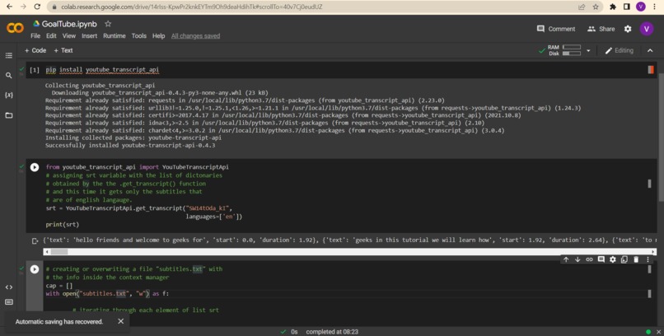Open the user account avatar in Colab
Viewport: 664px width, 336px height.
point(646,29)
